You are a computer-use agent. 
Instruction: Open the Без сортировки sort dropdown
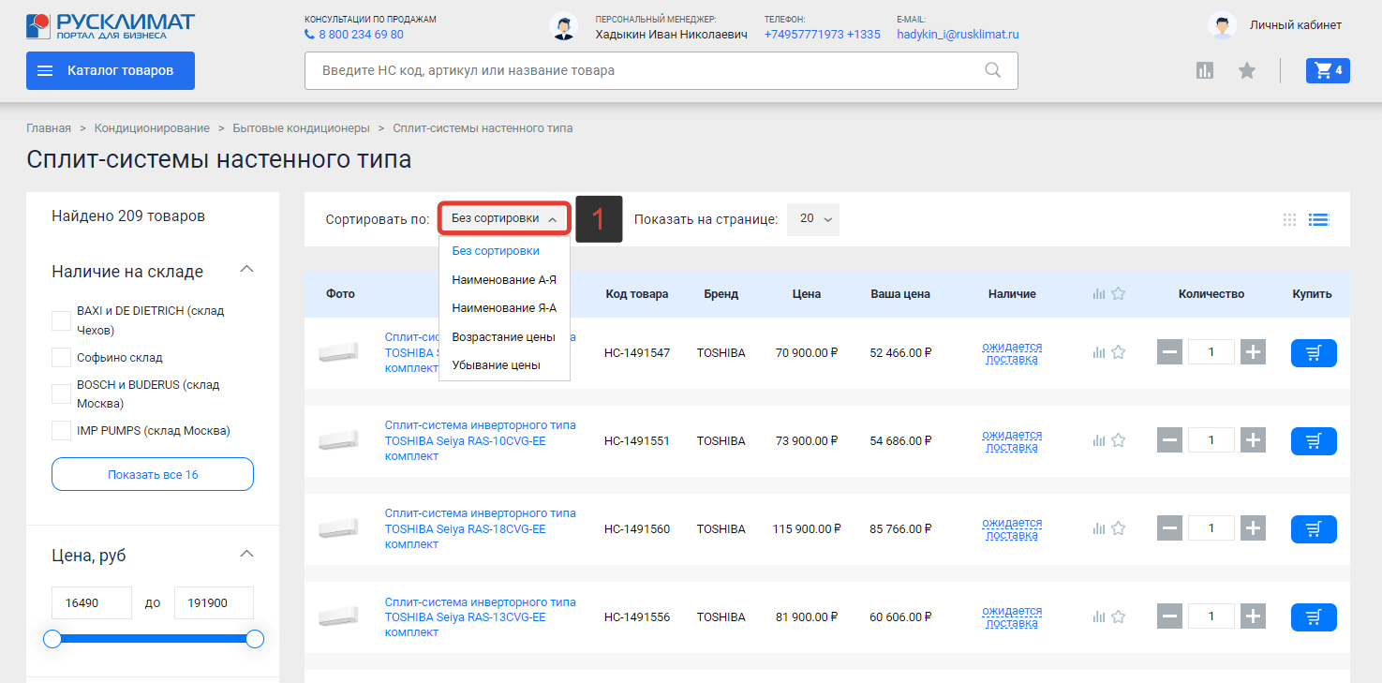504,218
